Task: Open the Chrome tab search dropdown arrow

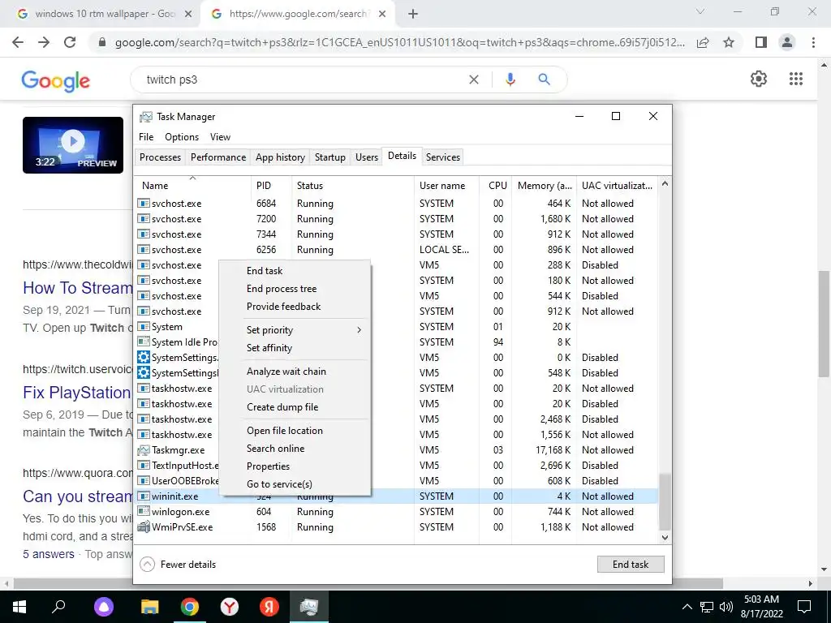Action: 700,11
